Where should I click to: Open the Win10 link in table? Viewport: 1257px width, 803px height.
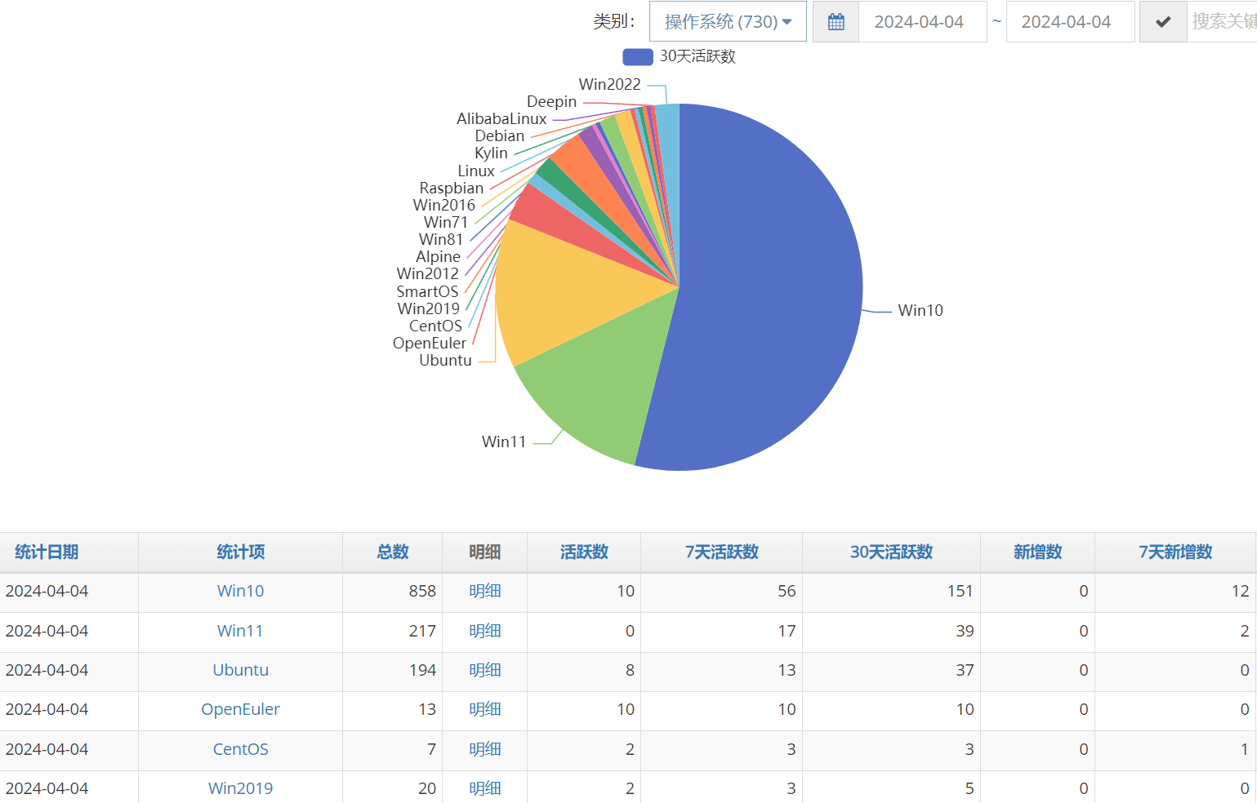point(240,591)
